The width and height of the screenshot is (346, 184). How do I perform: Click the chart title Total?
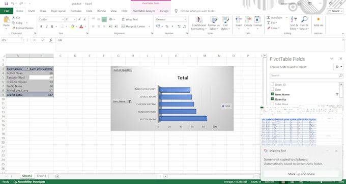[x=183, y=78]
